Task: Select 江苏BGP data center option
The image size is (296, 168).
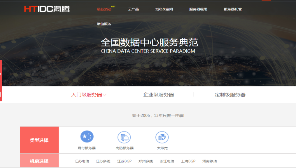Action: (125, 161)
